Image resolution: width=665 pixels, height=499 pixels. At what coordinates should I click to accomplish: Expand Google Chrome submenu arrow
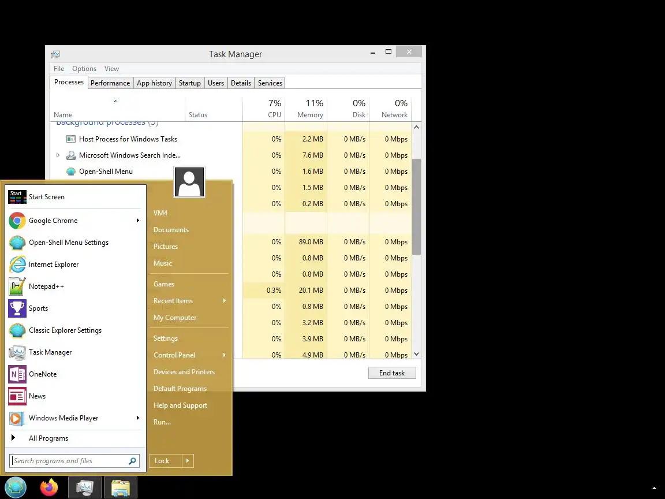(x=137, y=221)
